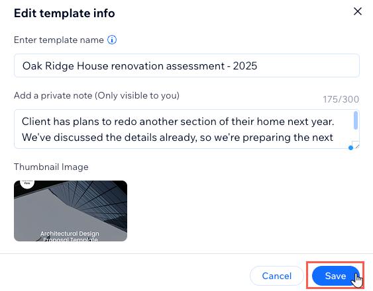Save the template info changes
Image resolution: width=373 pixels, height=291 pixels.
click(335, 276)
